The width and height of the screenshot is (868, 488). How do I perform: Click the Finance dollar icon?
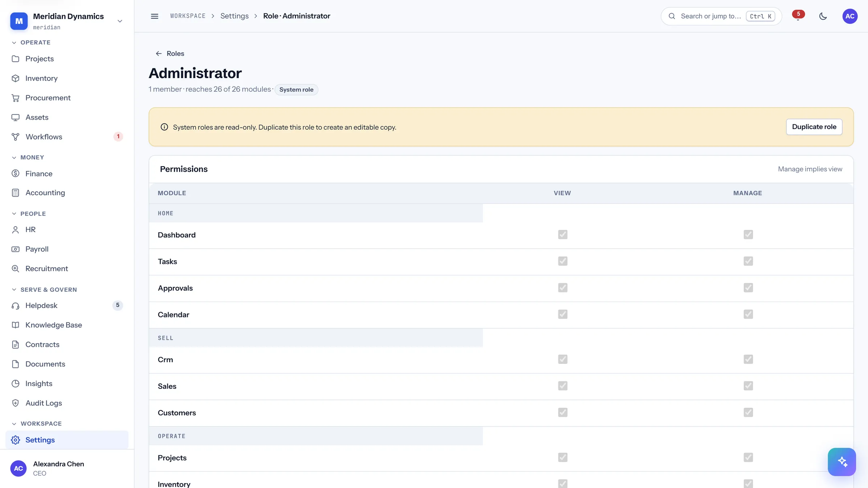[16, 174]
